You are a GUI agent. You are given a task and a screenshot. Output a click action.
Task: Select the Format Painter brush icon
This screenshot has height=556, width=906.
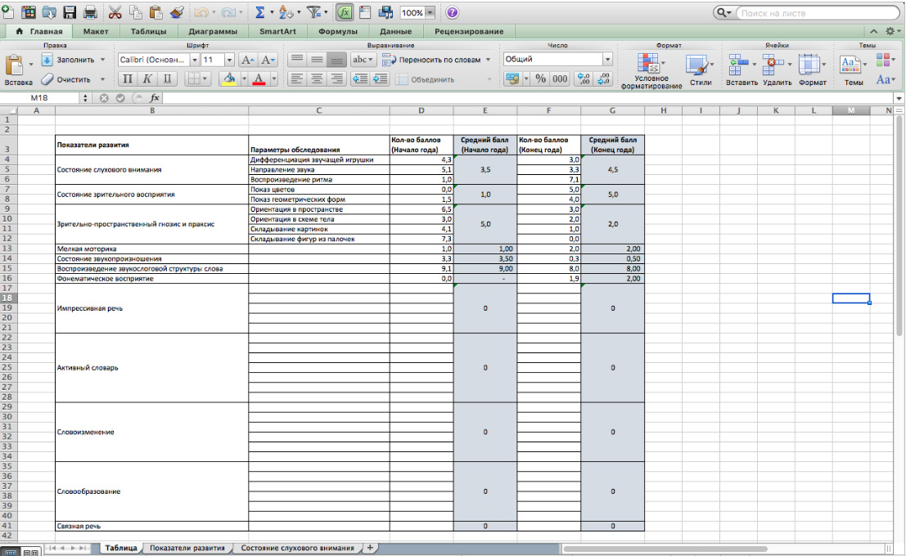pos(175,12)
